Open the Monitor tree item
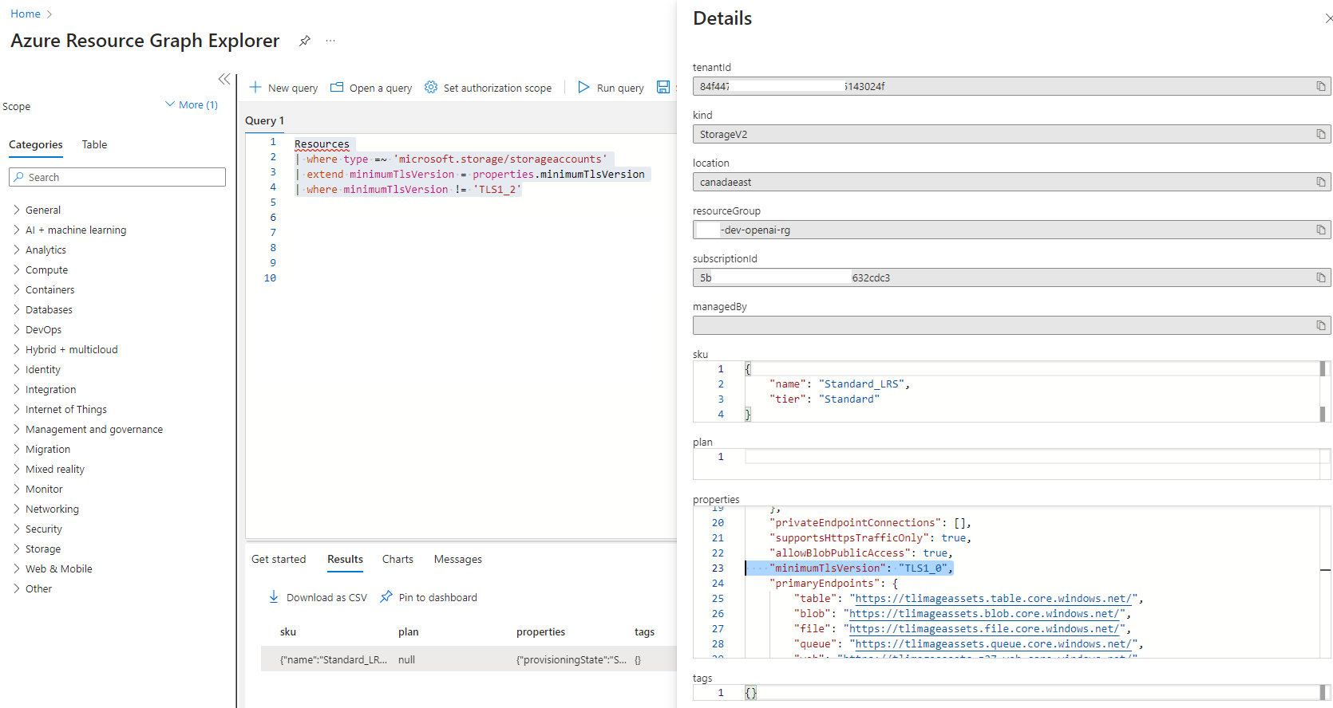 [x=44, y=489]
